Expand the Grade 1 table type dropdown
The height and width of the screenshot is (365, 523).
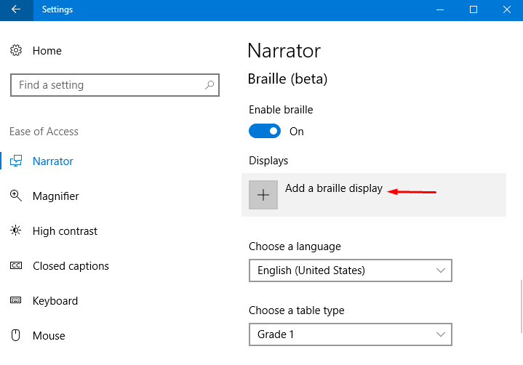pyautogui.click(x=350, y=334)
